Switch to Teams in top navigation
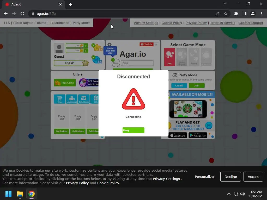The image size is (267, 200). click(x=41, y=23)
